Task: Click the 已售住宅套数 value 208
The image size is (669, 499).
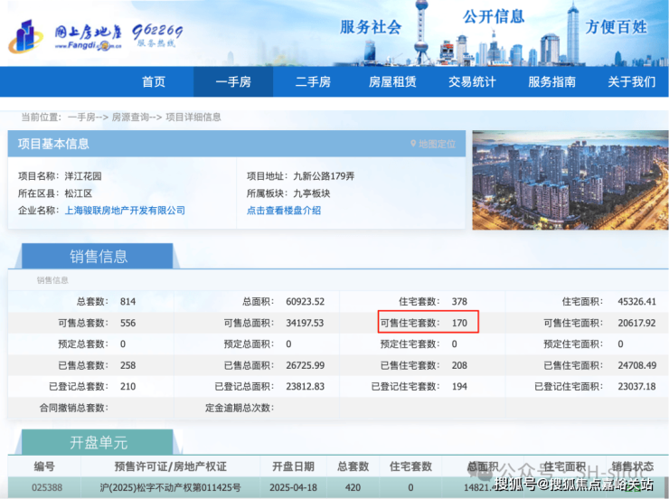Action: (x=459, y=365)
